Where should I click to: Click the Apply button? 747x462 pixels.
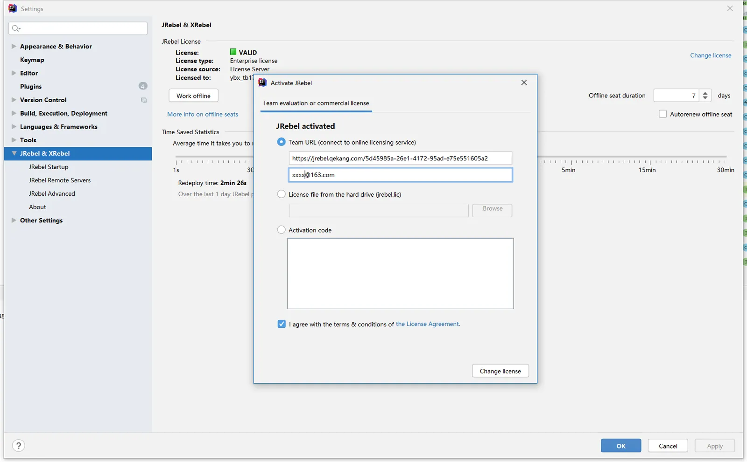(715, 446)
